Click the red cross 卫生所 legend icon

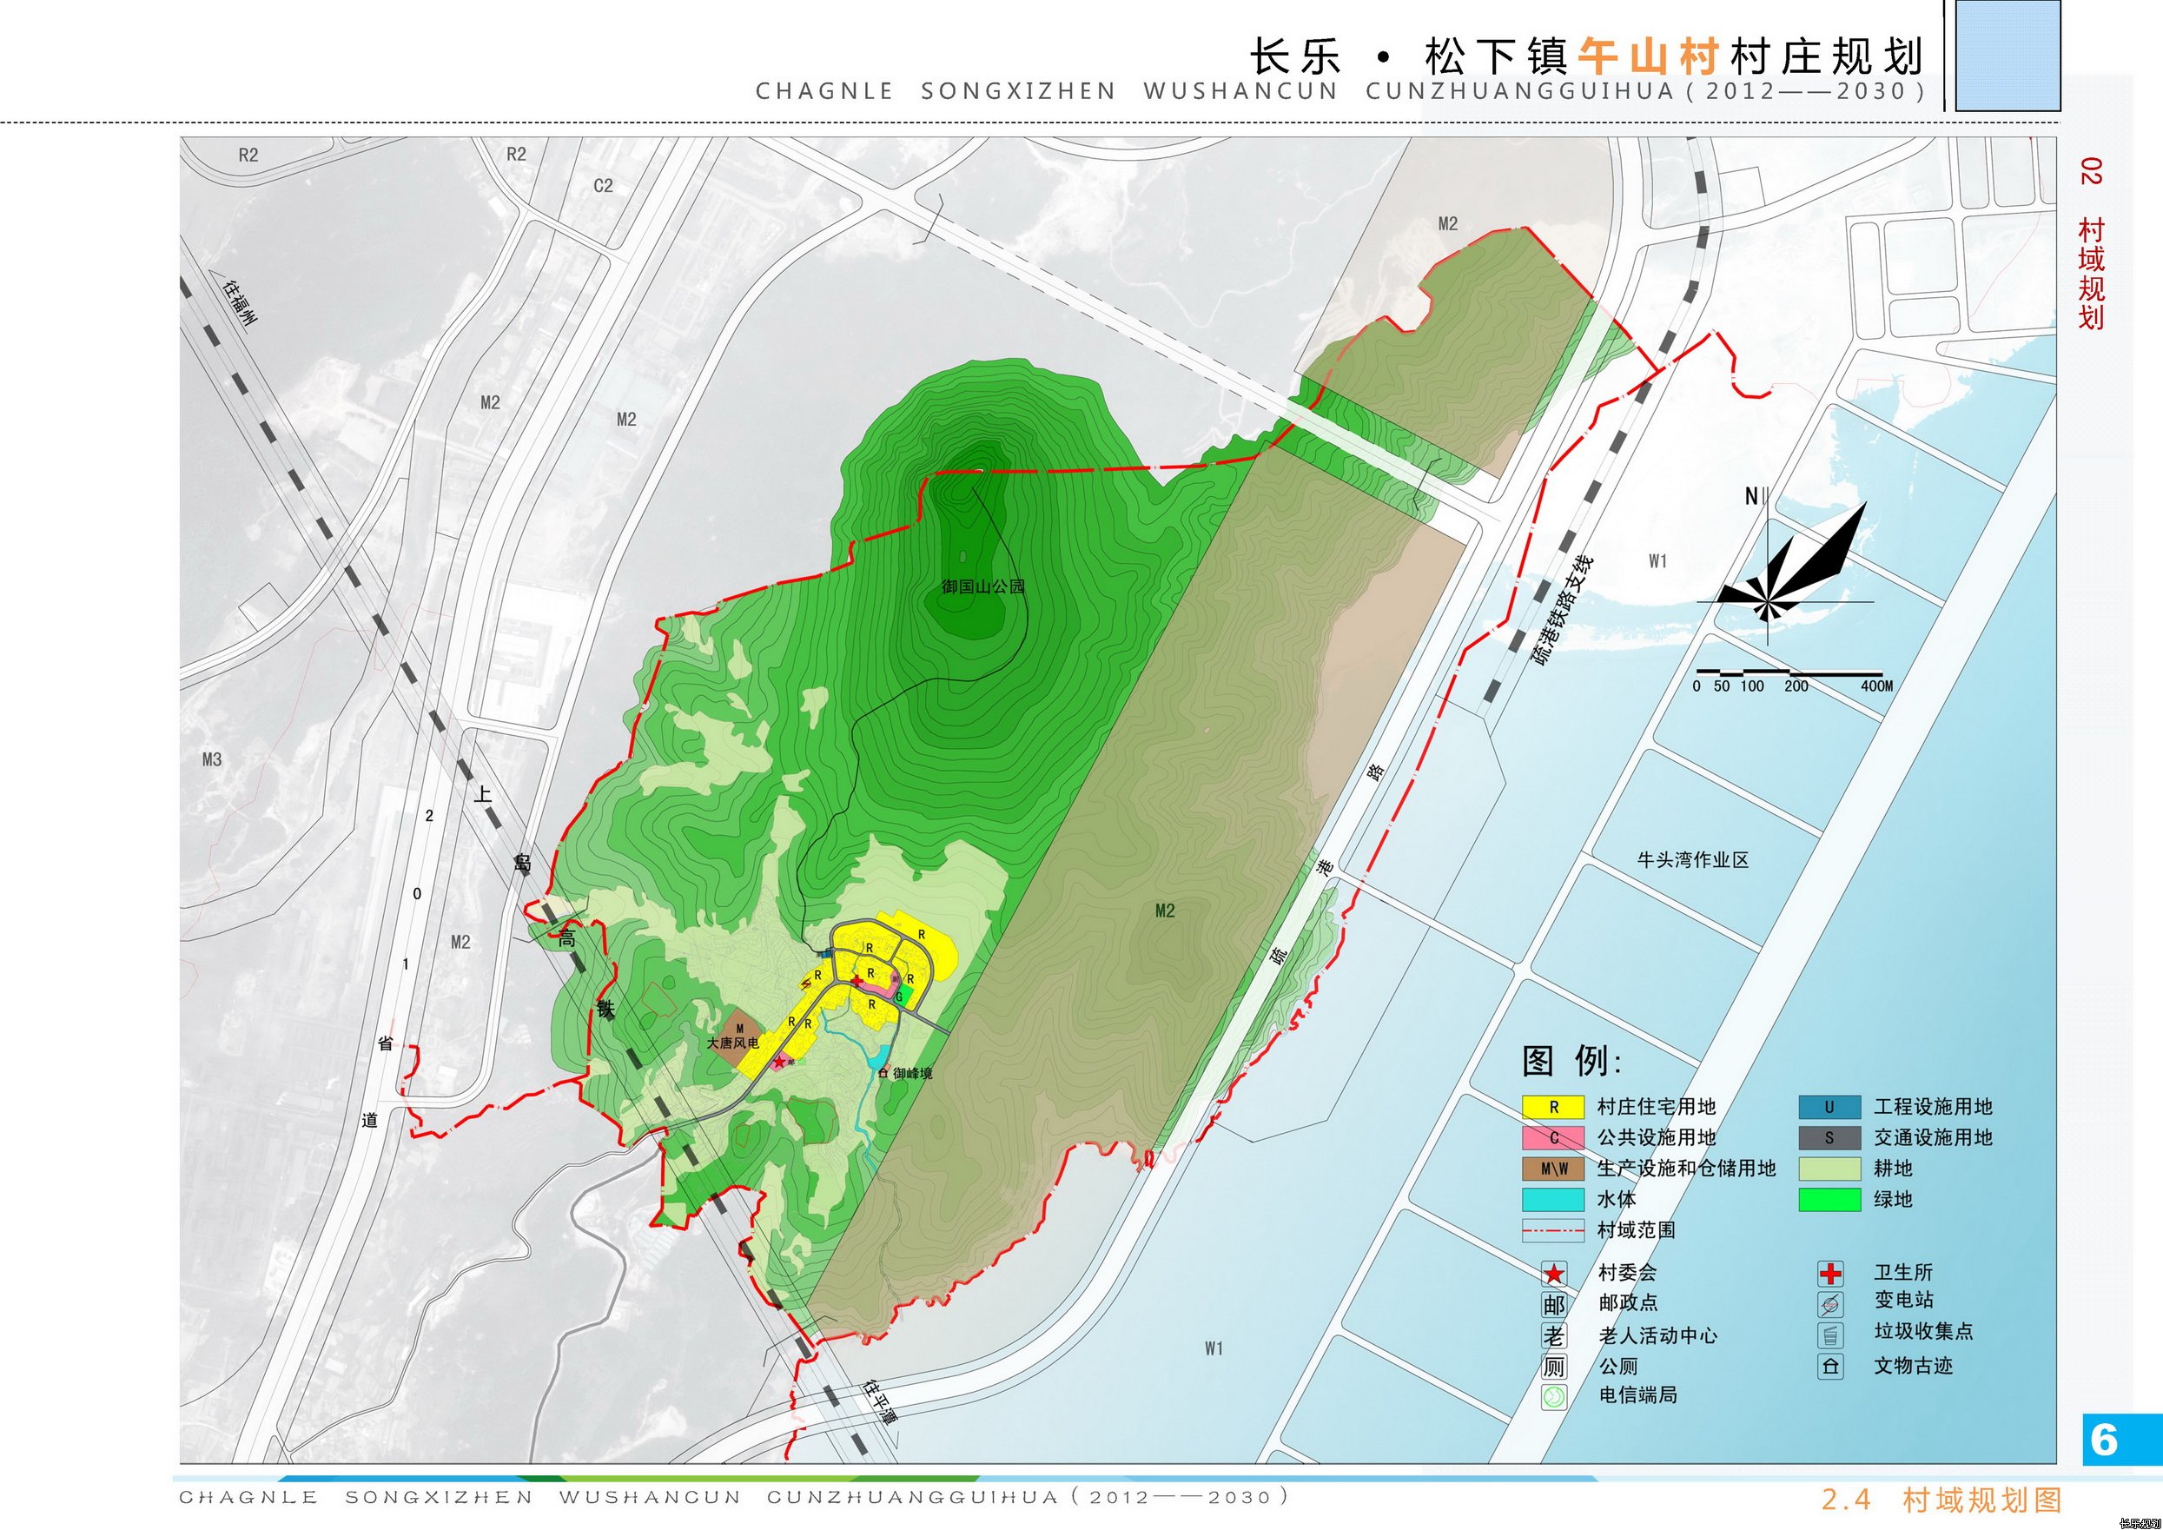[x=1829, y=1275]
